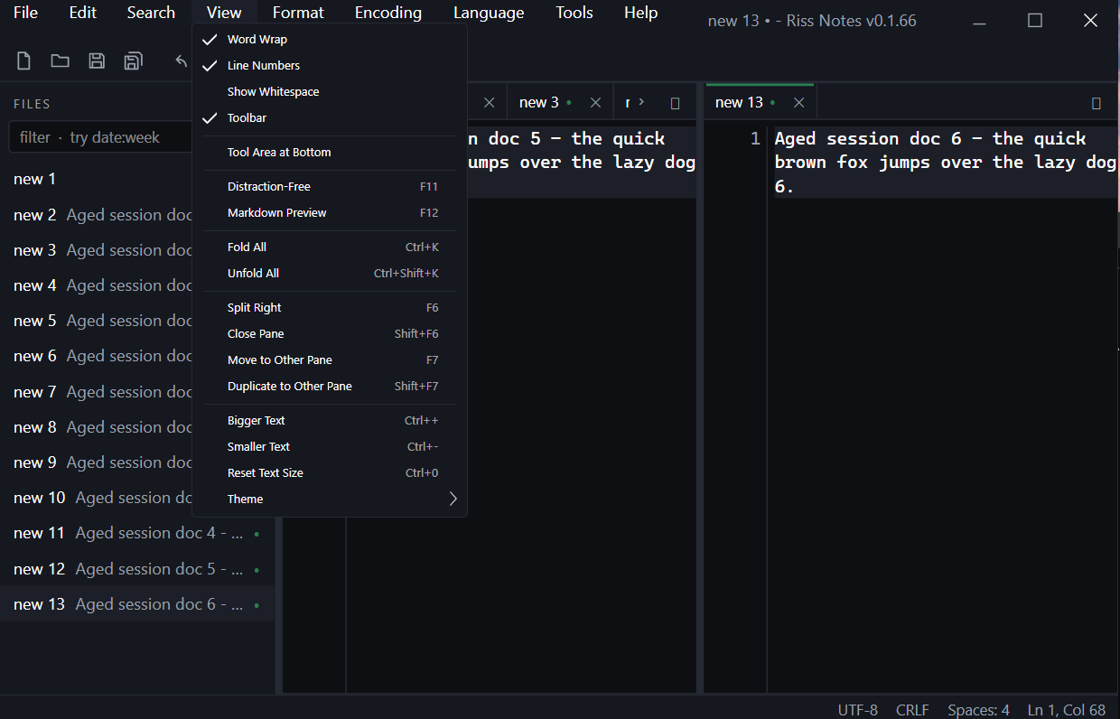Open the Language menu
The height and width of the screenshot is (719, 1120).
pos(489,13)
